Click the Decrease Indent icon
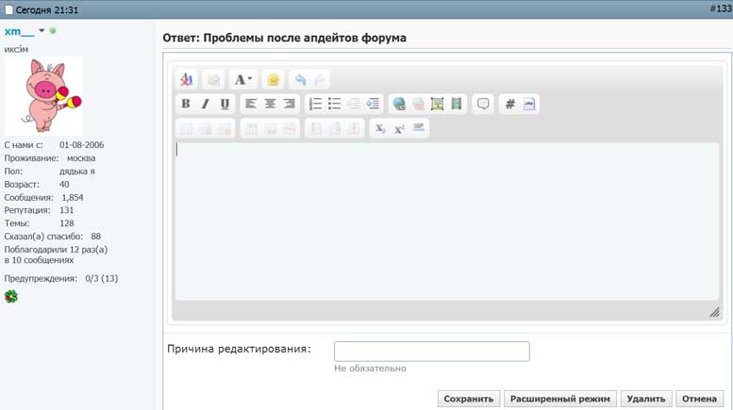This screenshot has height=410, width=733. point(354,104)
